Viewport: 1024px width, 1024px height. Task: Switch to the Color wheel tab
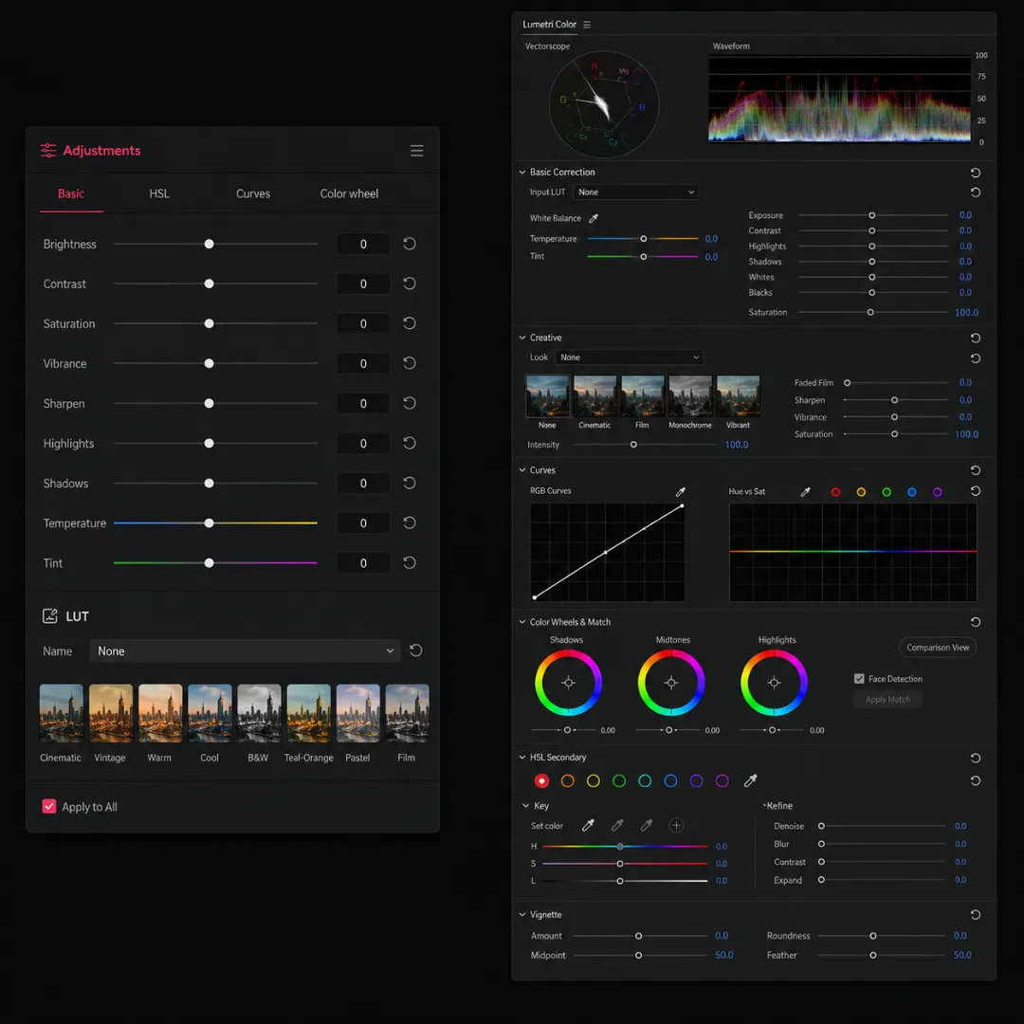[349, 193]
